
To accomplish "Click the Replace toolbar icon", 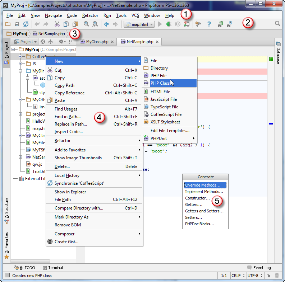I will pos(95,24).
